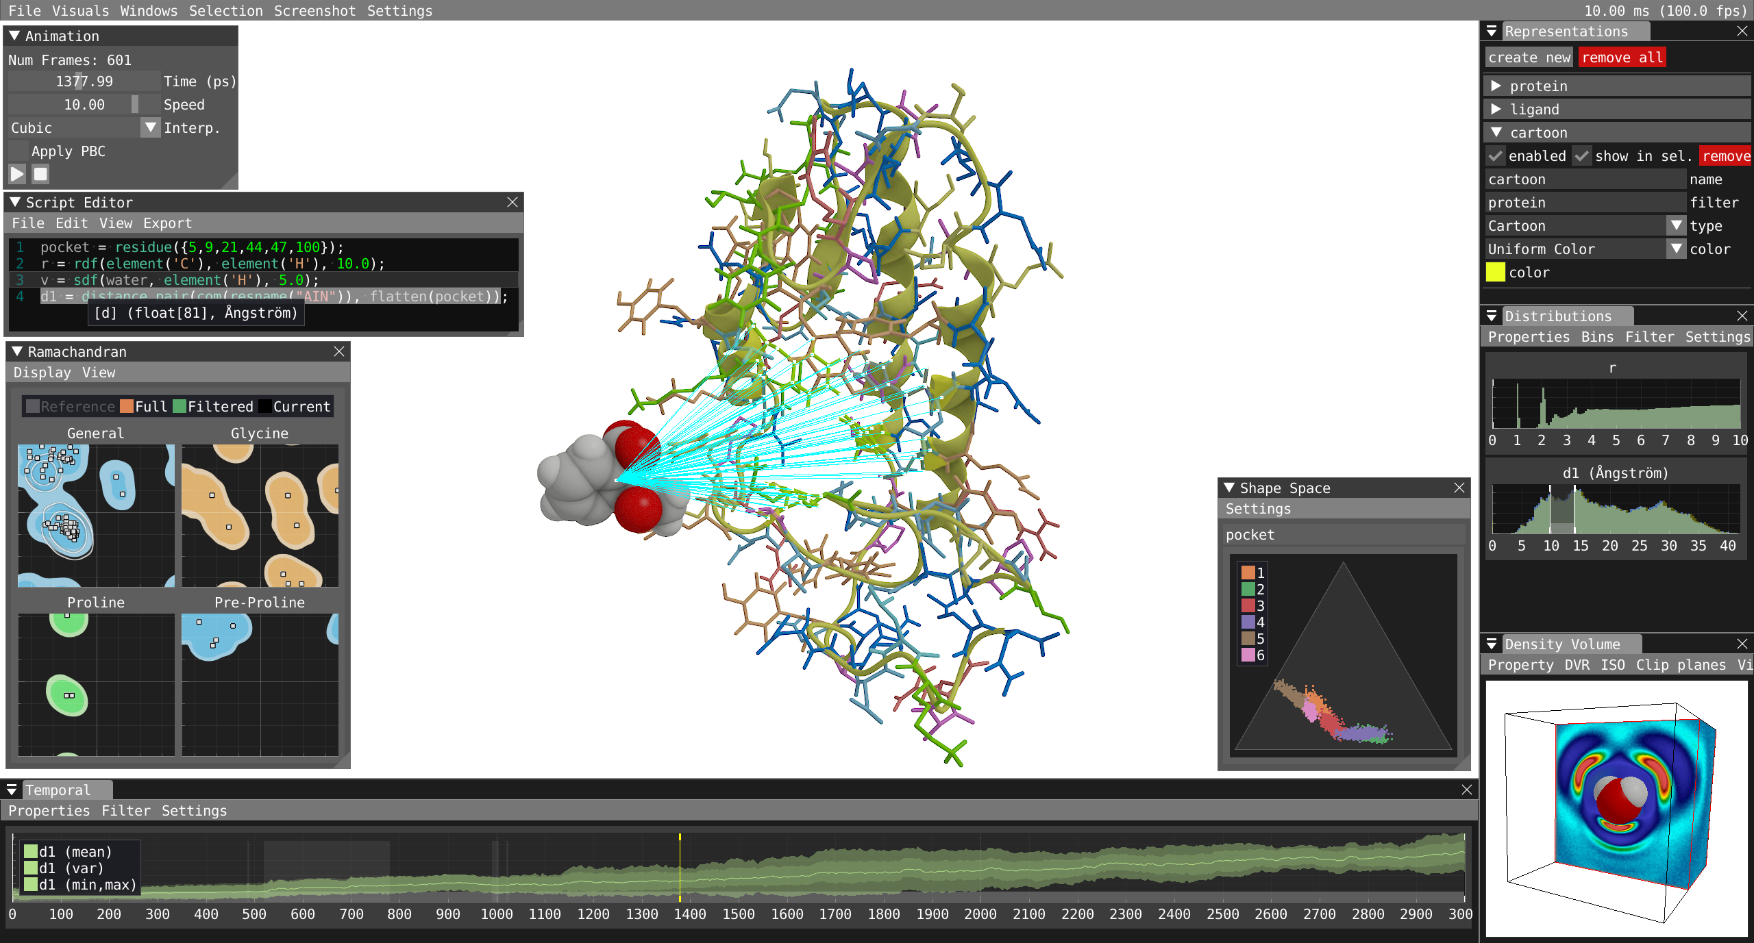The height and width of the screenshot is (943, 1754).
Task: Switch to the Bins tab in Distributions
Action: pos(1596,336)
